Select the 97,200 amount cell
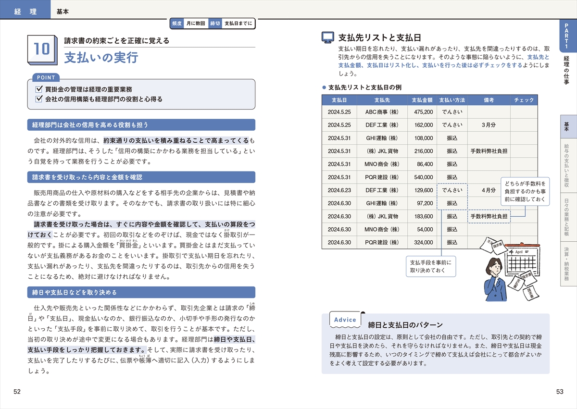 422,203
